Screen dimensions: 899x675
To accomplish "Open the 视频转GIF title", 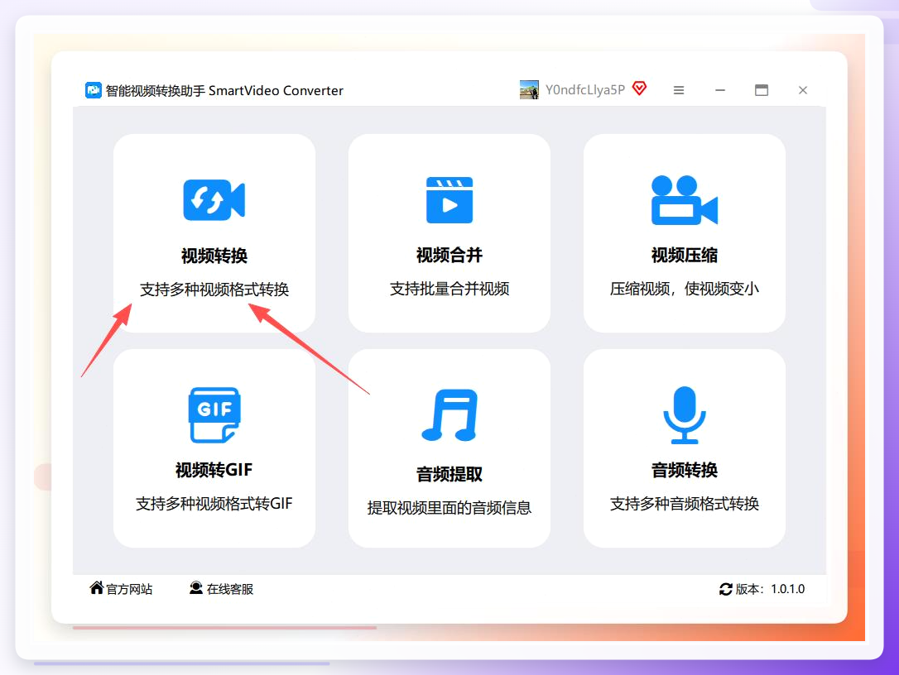I will [214, 470].
